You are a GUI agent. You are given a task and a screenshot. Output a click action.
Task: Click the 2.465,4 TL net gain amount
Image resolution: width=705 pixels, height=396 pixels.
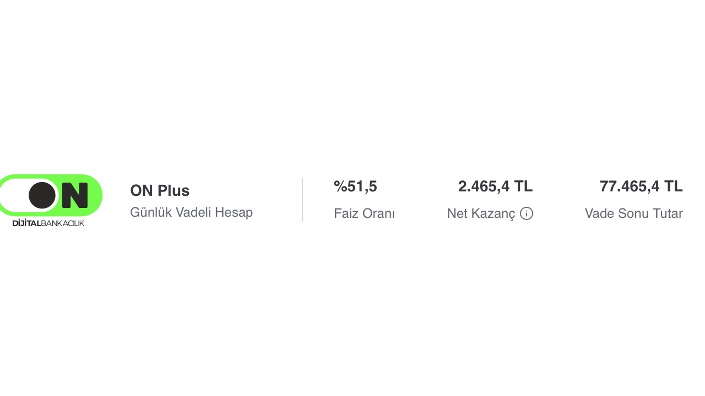point(496,186)
